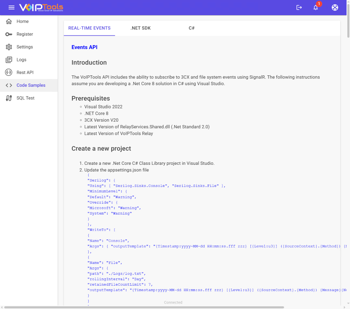The width and height of the screenshot is (350, 309).
Task: Switch to the C# tab
Action: click(x=192, y=28)
